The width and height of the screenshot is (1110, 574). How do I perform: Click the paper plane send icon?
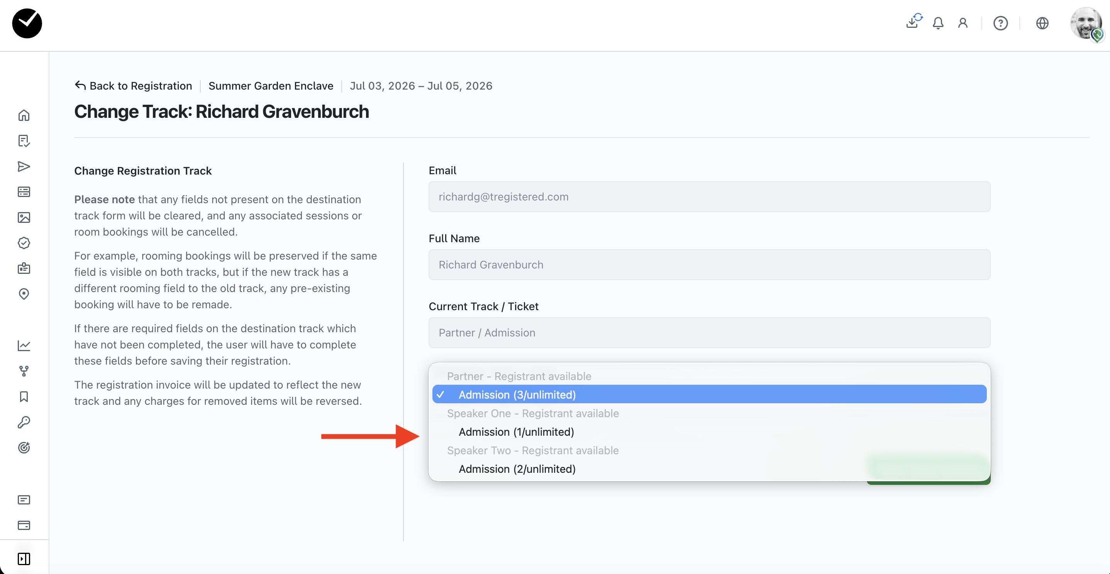click(x=24, y=166)
